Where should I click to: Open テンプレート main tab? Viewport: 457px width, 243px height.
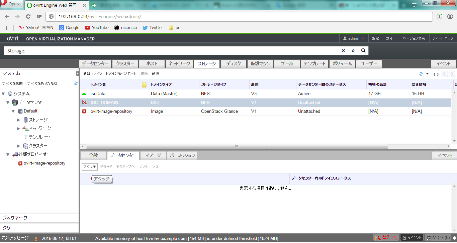(314, 64)
